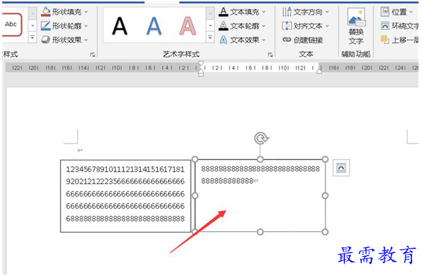Screen dimensions: 422x277
Task: Move to the next row of shape styles
Action: tap(33, 26)
